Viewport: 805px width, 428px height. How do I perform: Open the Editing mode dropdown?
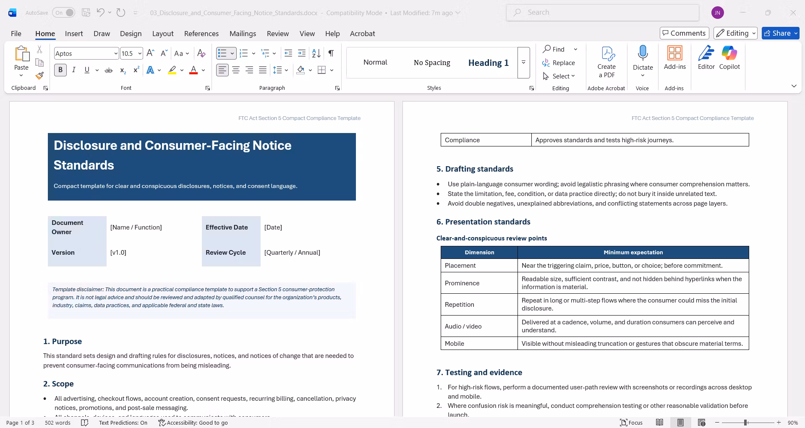[736, 33]
